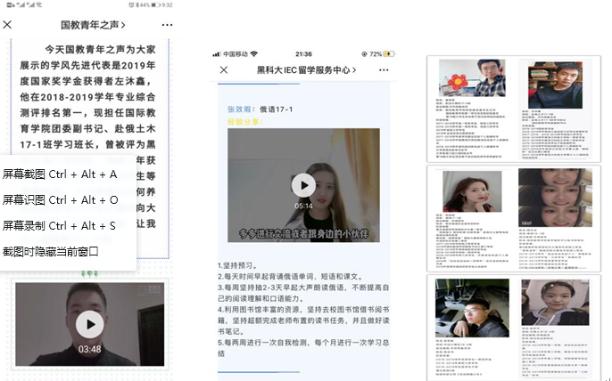This screenshot has height=381, width=612.
Task: Toggle 截图时隐藏当前窗口 option
Action: tap(50, 252)
